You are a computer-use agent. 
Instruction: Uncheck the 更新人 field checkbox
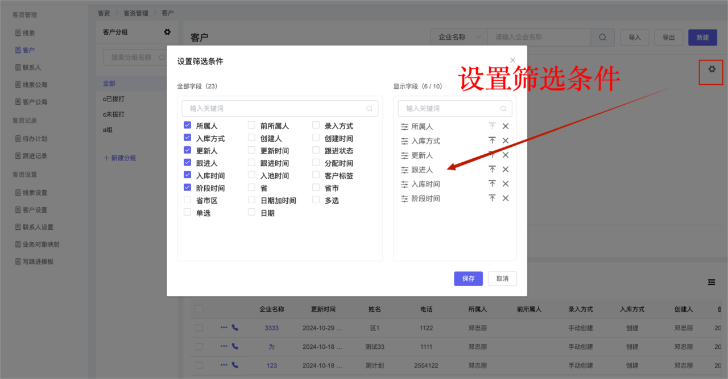point(187,150)
